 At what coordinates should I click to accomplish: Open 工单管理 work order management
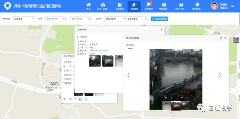(x=120, y=6)
